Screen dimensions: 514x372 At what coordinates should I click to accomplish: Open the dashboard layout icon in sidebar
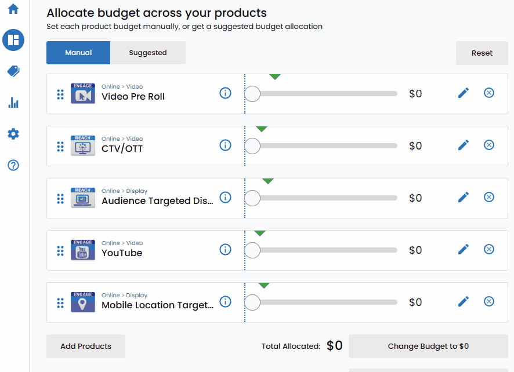tap(13, 40)
